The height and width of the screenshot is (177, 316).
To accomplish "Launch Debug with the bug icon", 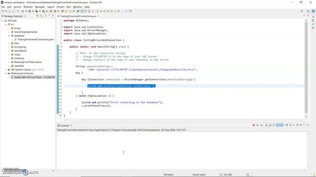I will coord(23,11).
